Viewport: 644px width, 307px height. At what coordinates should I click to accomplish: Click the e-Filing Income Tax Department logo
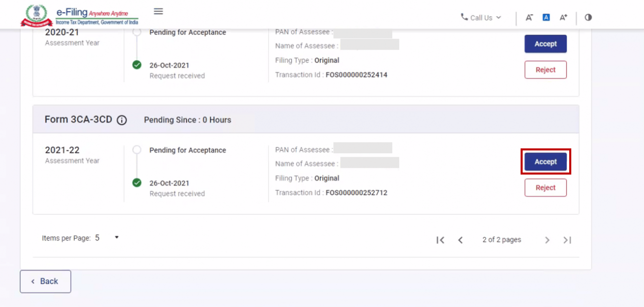tap(79, 15)
